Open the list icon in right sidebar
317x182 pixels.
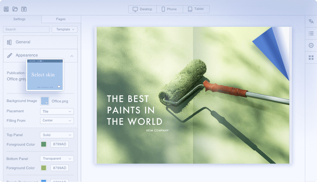[311, 33]
